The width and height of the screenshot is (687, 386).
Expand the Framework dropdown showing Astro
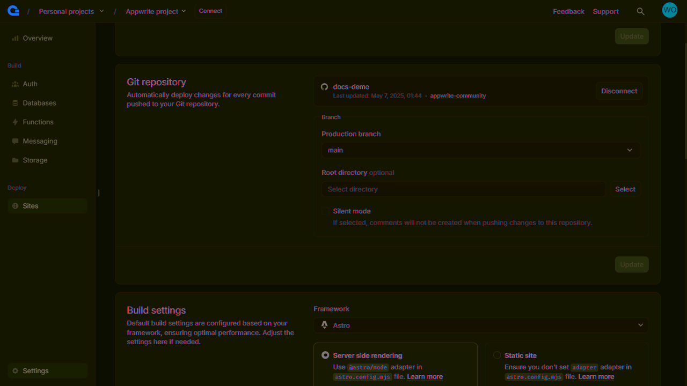pyautogui.click(x=480, y=325)
